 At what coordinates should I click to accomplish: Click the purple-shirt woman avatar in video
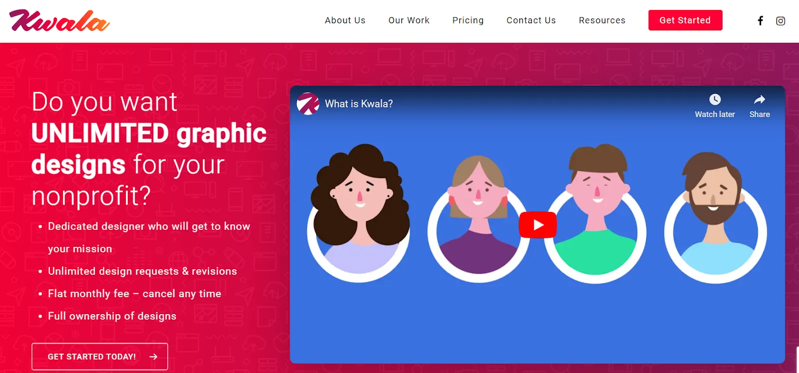(478, 219)
